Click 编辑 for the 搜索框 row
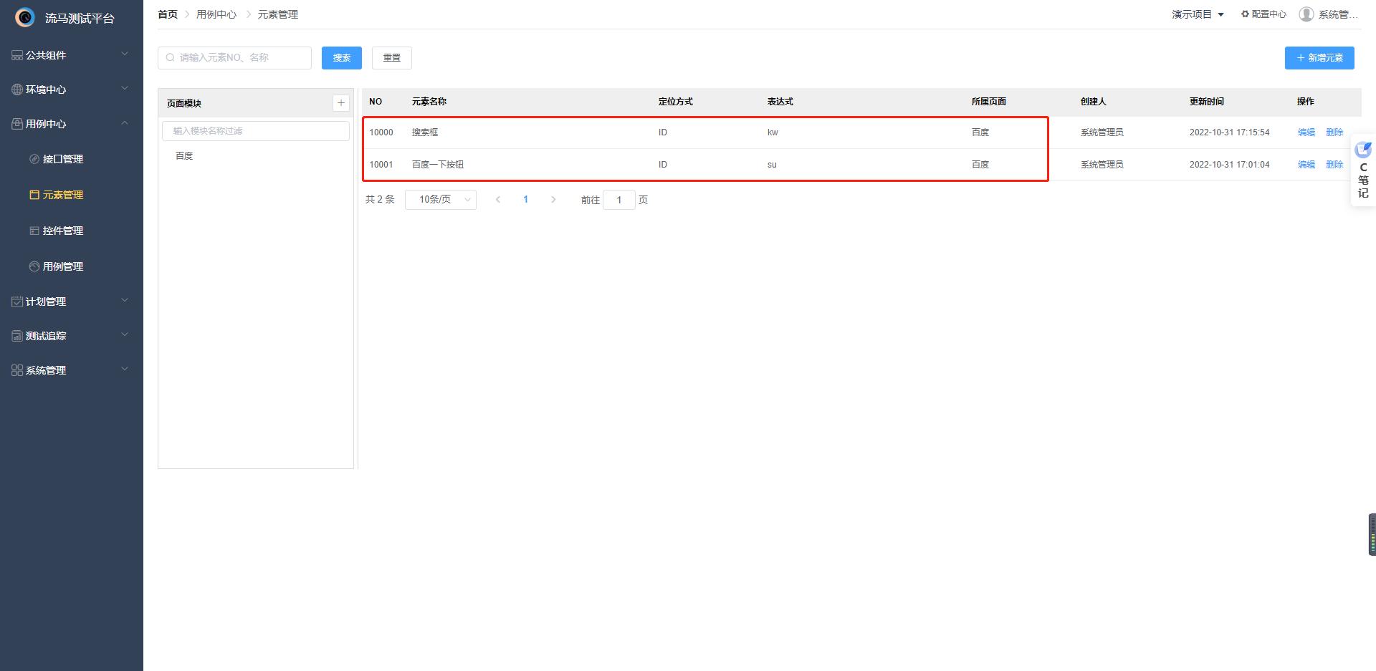Screen dimensions: 1376x671 click(1306, 132)
